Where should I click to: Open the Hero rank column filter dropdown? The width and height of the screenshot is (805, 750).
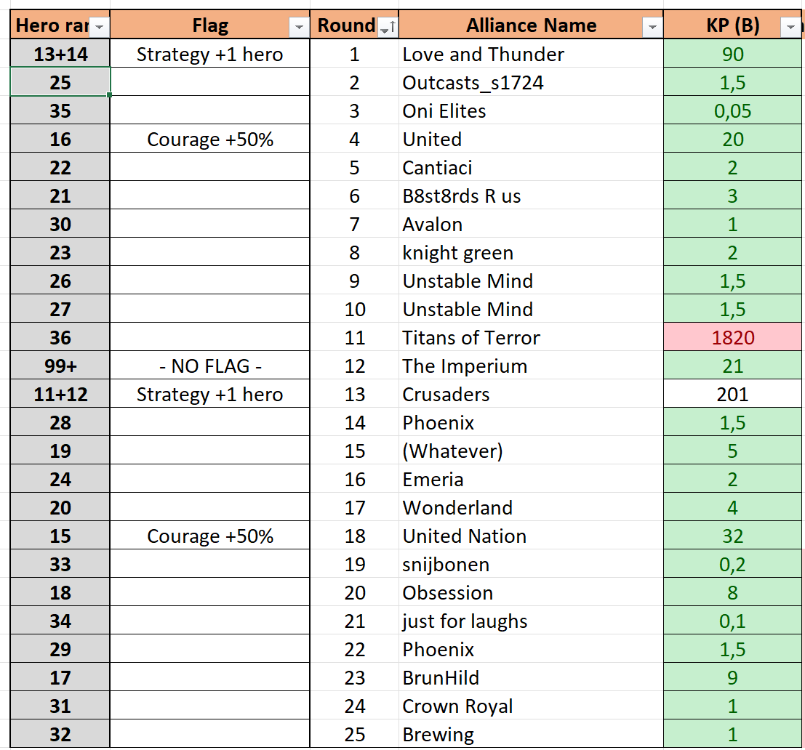(x=100, y=27)
